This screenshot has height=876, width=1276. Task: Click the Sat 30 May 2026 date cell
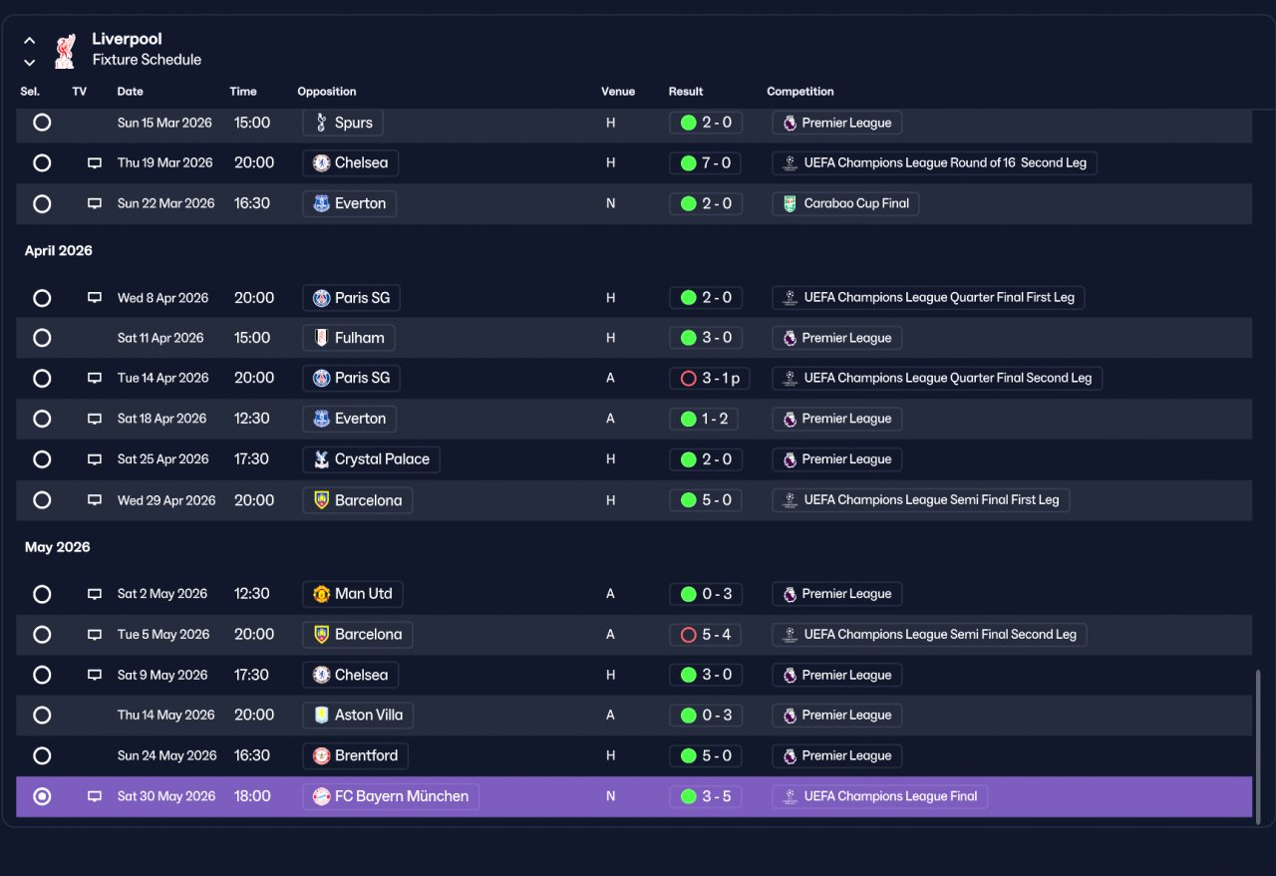point(166,796)
